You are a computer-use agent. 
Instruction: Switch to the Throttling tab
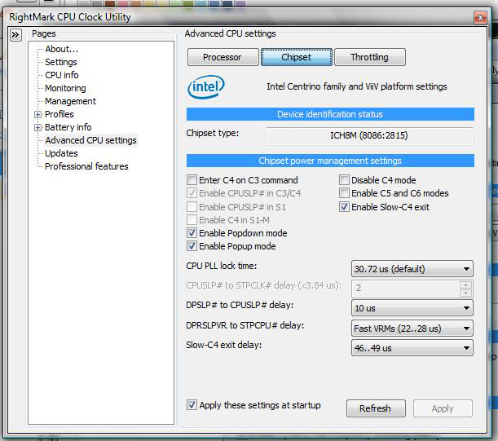(370, 57)
